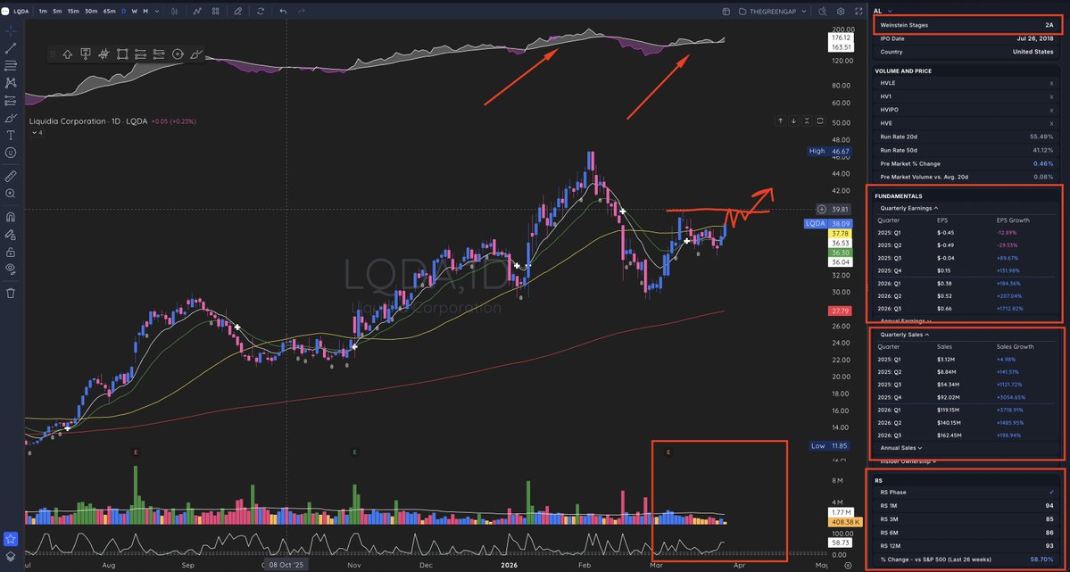Open the AL watchlist dropdown
The image size is (1070, 572).
point(883,11)
